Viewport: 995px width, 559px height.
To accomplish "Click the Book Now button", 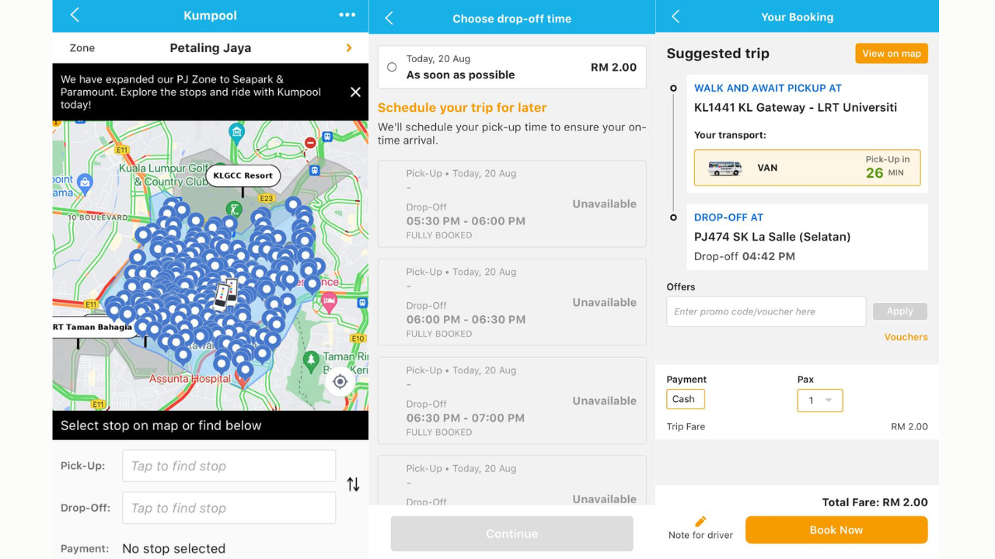I will (x=836, y=530).
